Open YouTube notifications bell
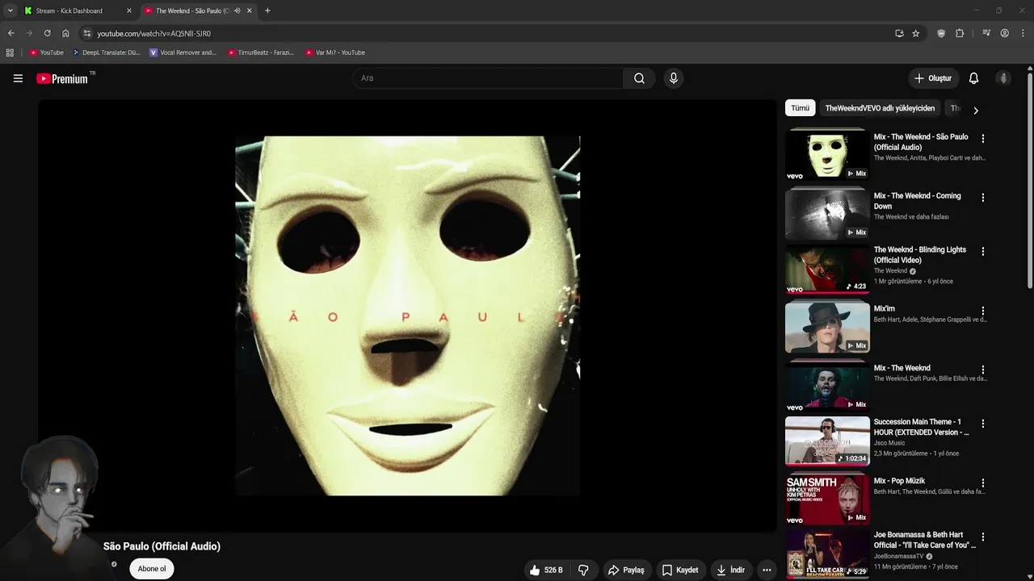This screenshot has height=581, width=1034. pyautogui.click(x=973, y=78)
